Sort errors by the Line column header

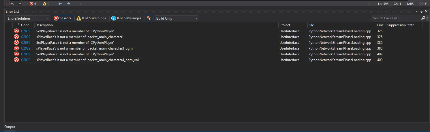point(380,25)
